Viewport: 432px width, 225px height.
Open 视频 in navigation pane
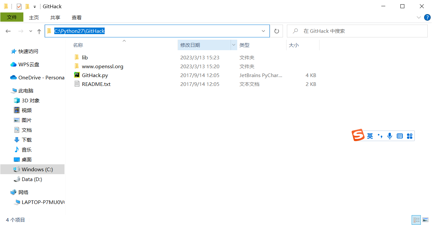(27, 111)
